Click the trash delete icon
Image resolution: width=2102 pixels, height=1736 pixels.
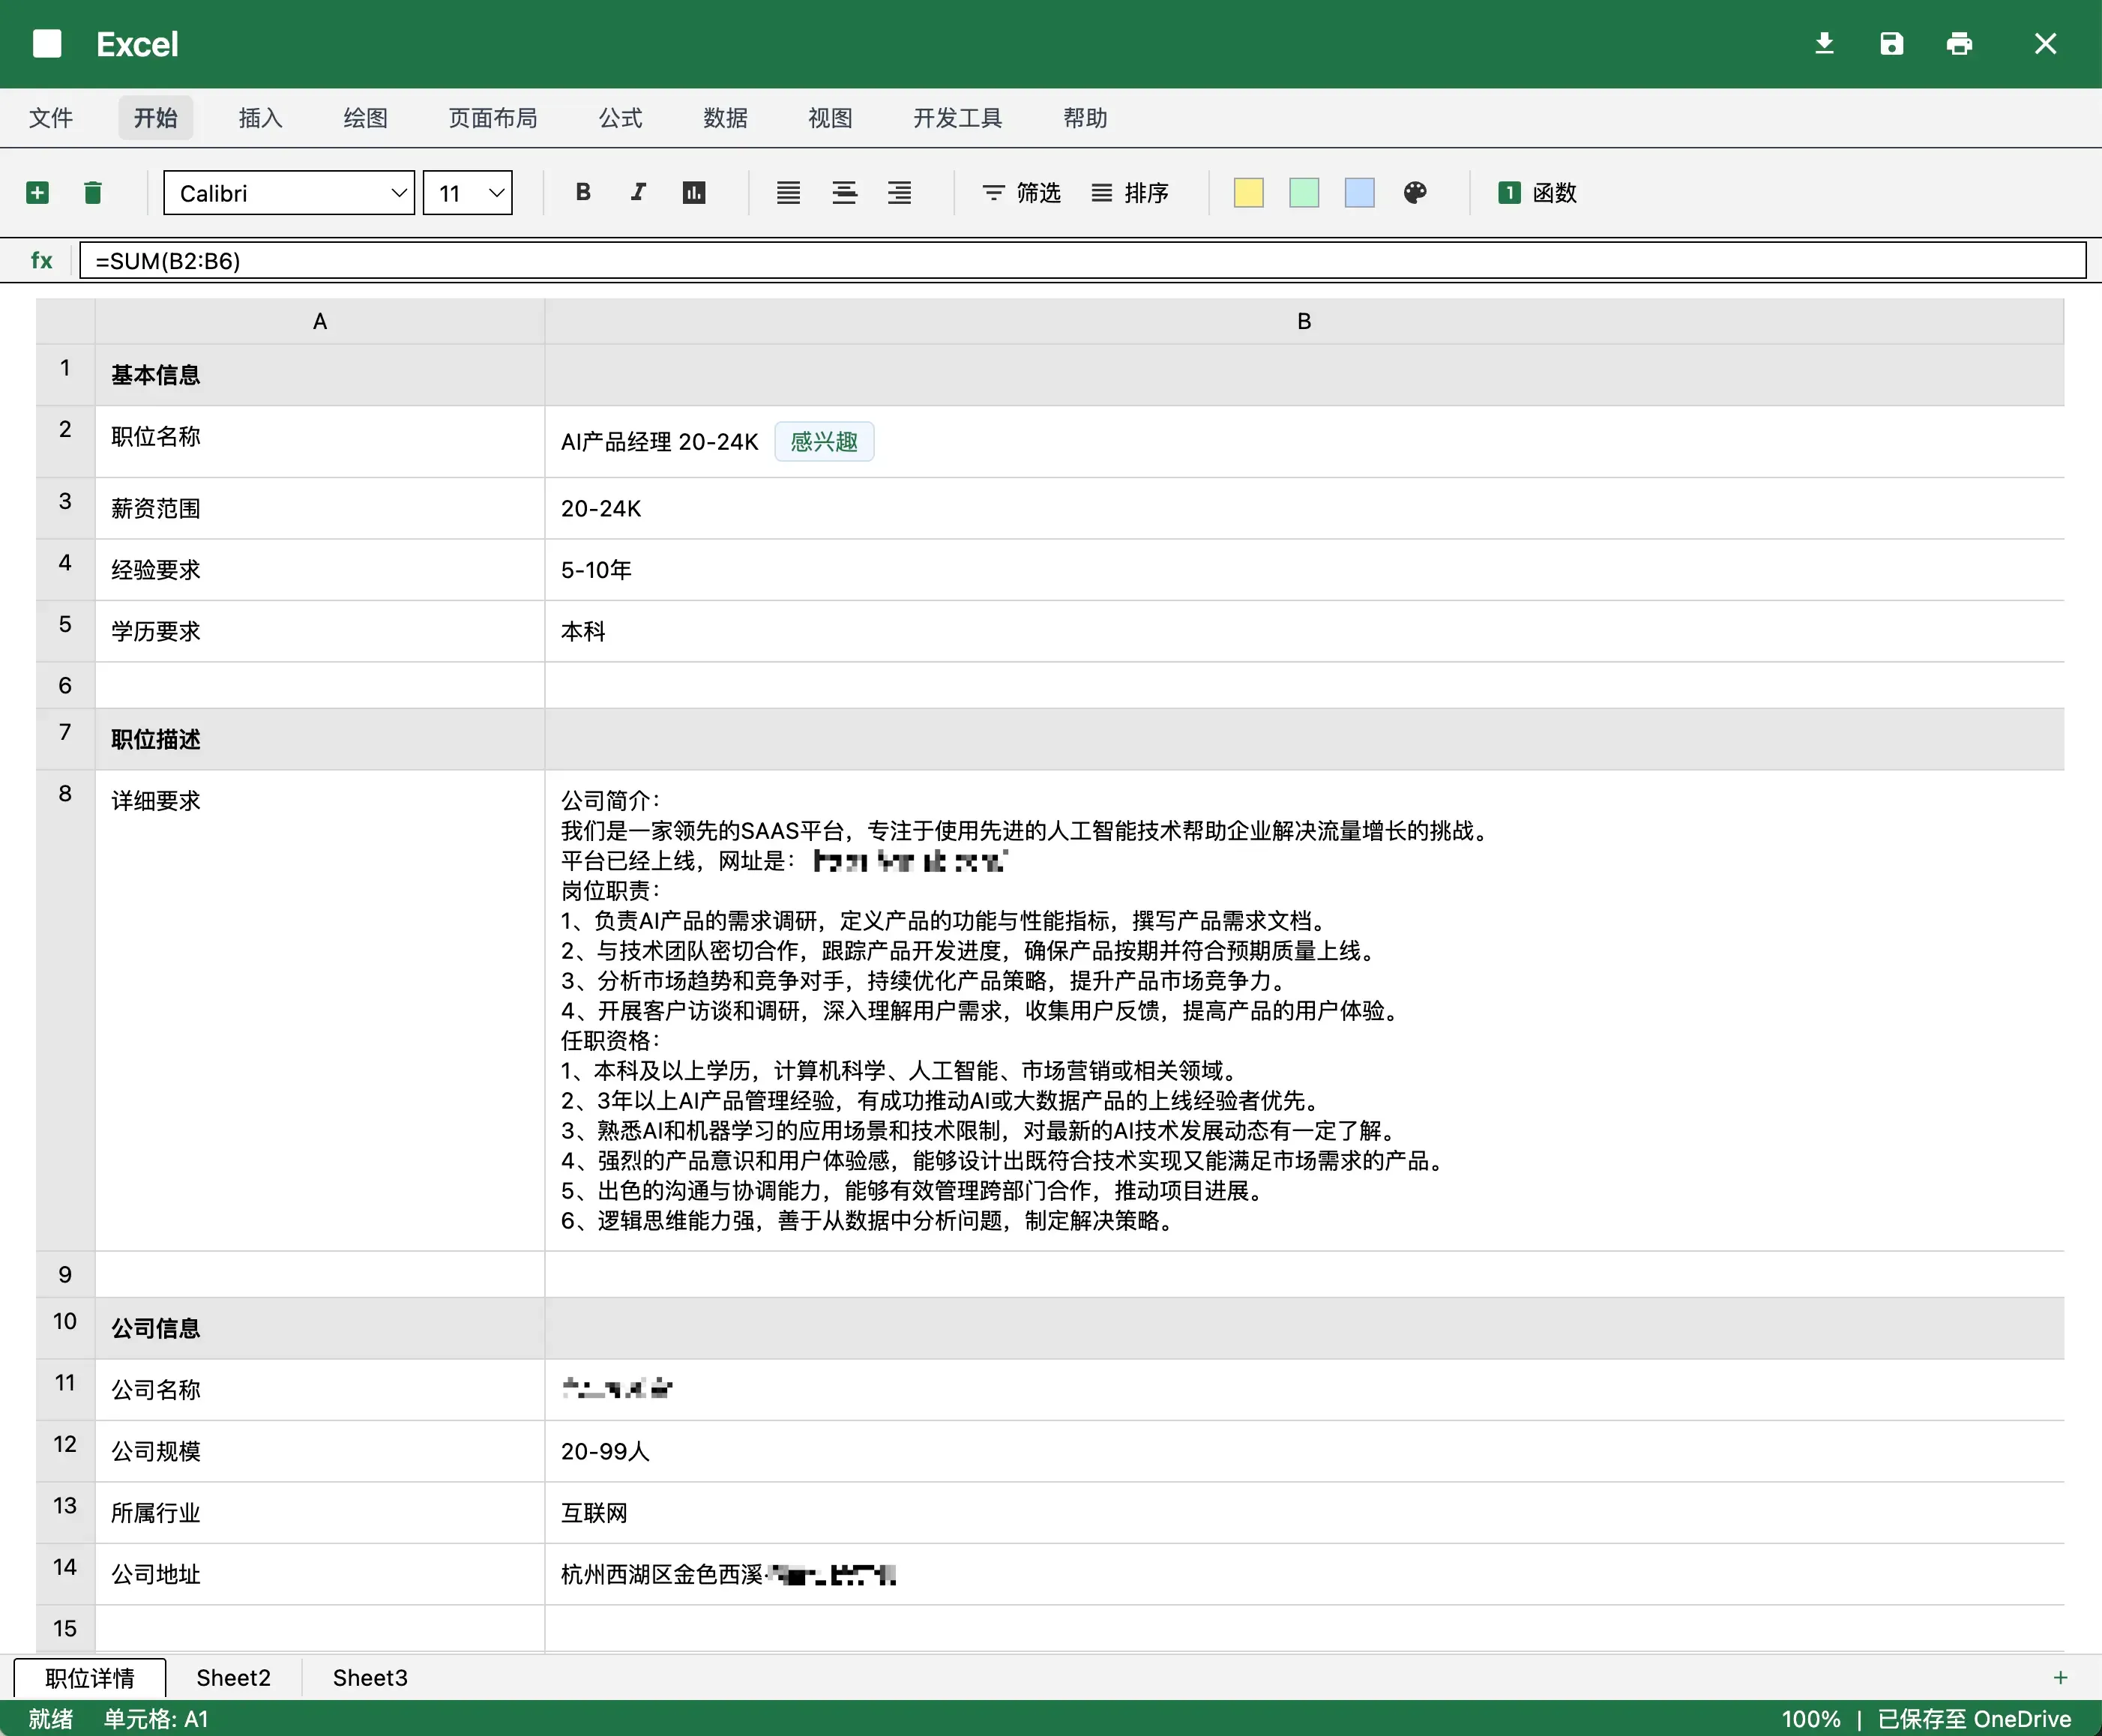pyautogui.click(x=93, y=192)
